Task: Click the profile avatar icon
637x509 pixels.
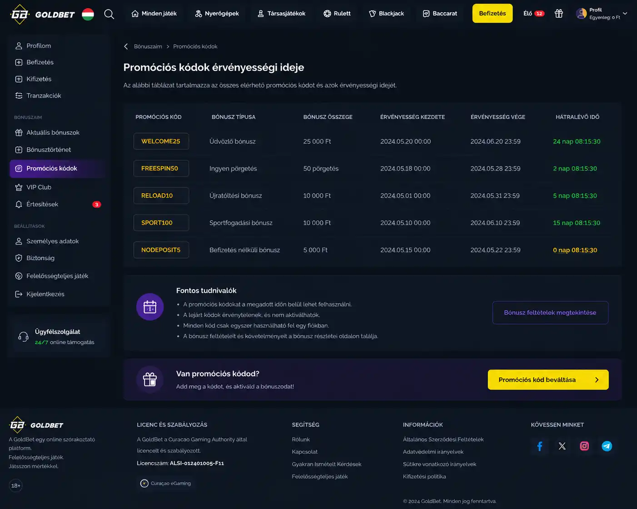Action: pos(581,14)
